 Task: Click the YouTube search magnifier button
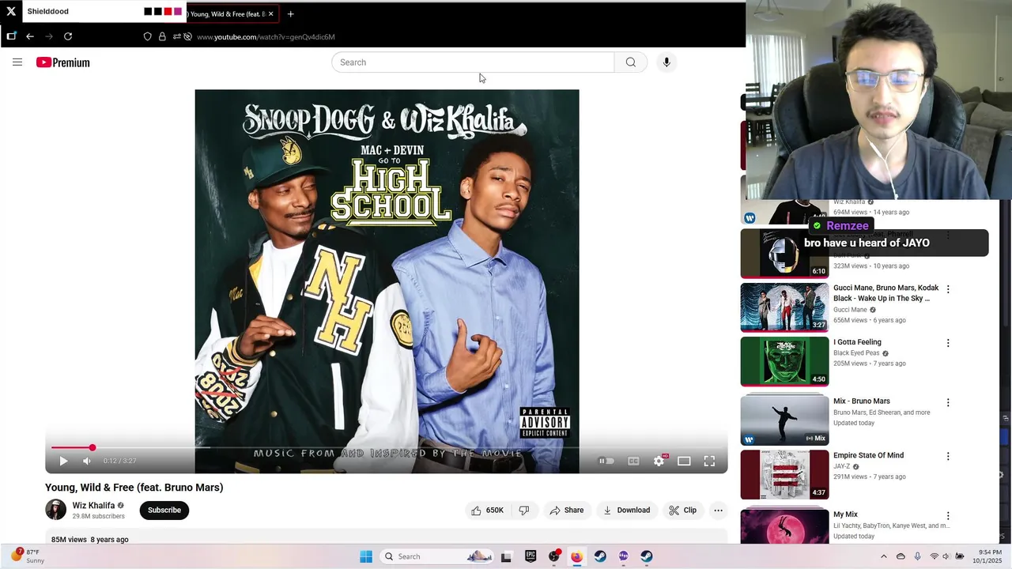coord(631,62)
